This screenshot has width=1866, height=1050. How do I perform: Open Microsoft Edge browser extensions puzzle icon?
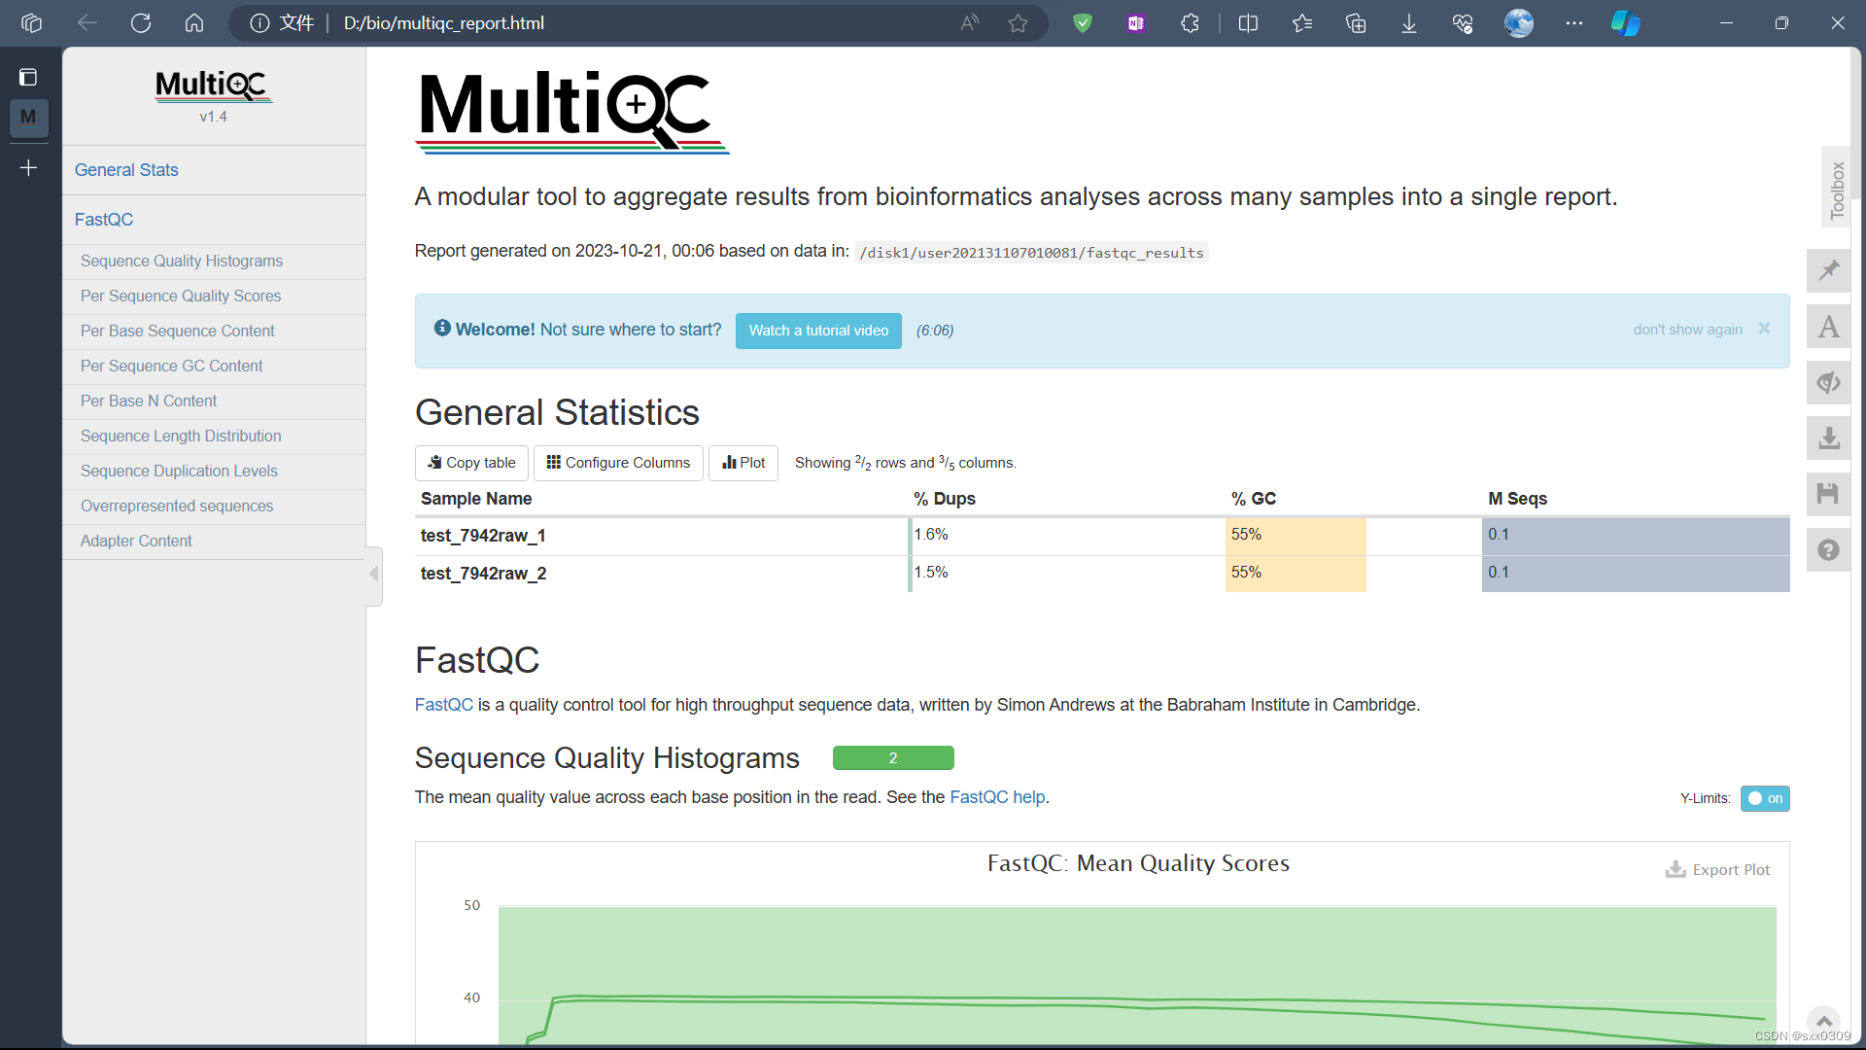point(1190,22)
